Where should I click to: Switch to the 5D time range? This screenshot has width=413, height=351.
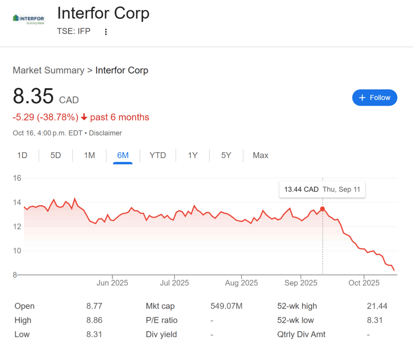tap(56, 155)
